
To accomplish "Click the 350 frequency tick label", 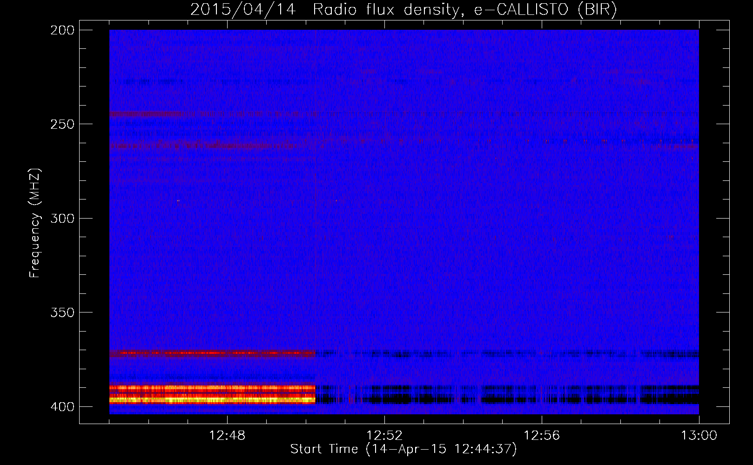I will (x=62, y=312).
